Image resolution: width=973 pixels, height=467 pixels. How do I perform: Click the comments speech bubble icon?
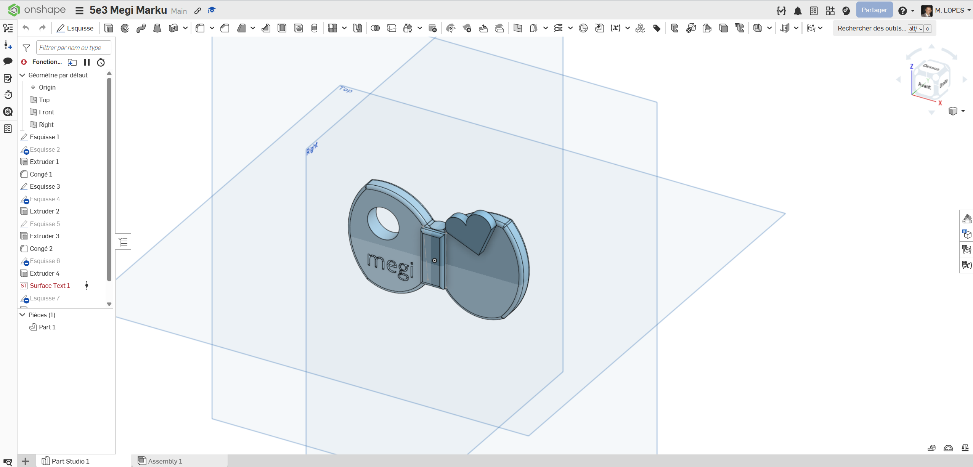[x=8, y=61]
